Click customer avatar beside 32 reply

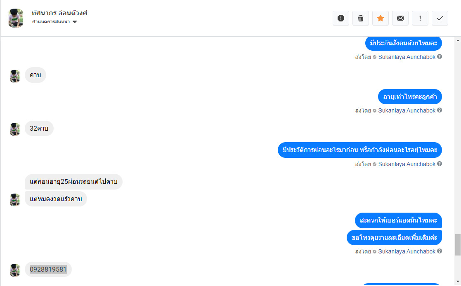click(x=15, y=129)
